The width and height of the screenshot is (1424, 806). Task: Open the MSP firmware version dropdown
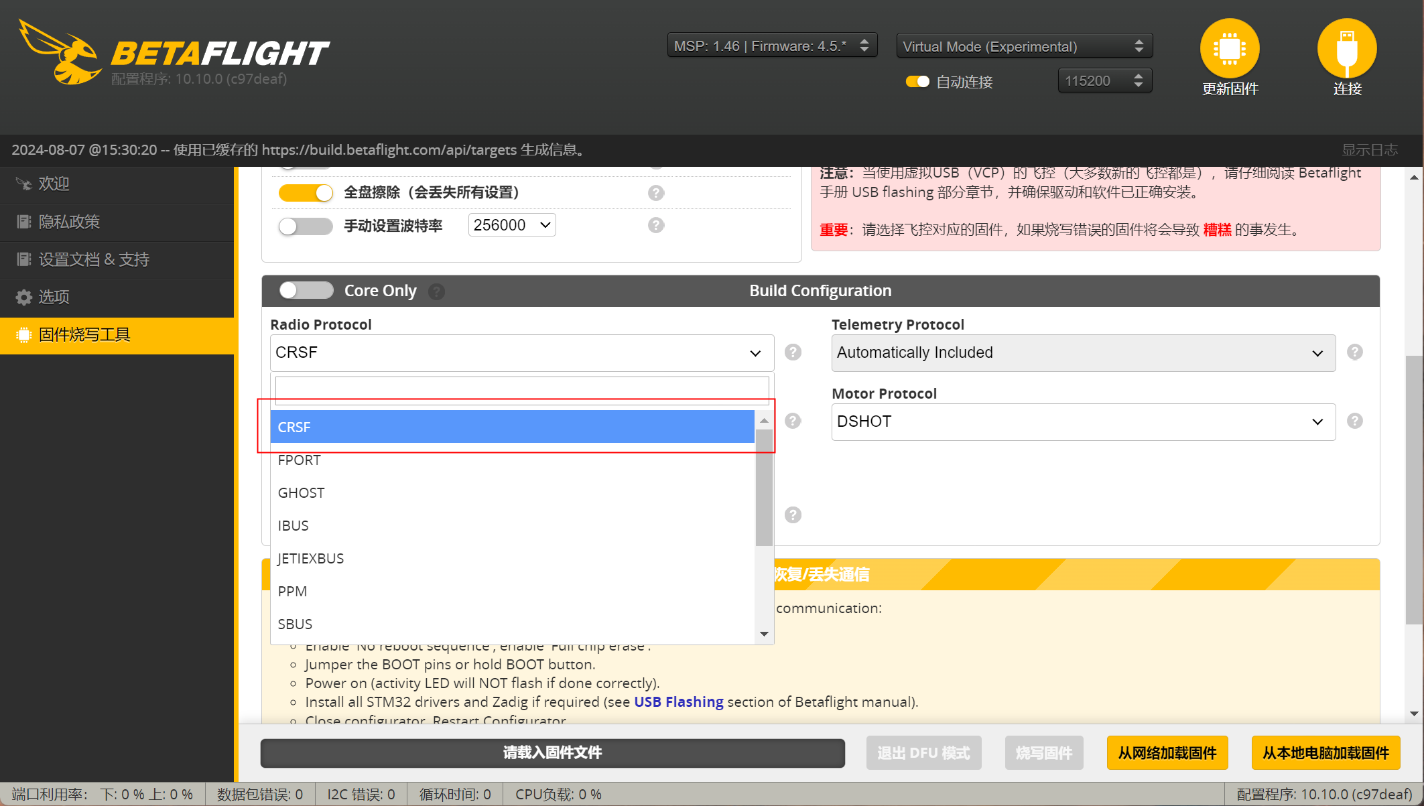click(772, 46)
